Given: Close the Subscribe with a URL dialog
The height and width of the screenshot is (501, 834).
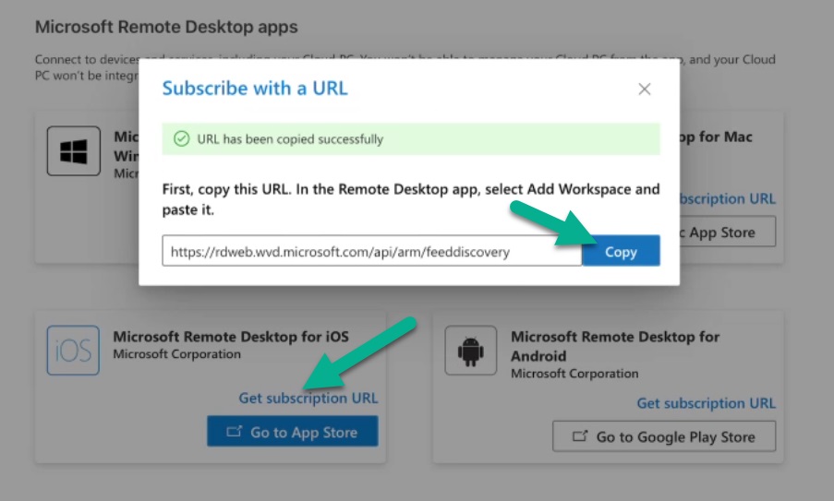Looking at the screenshot, I should pos(644,89).
